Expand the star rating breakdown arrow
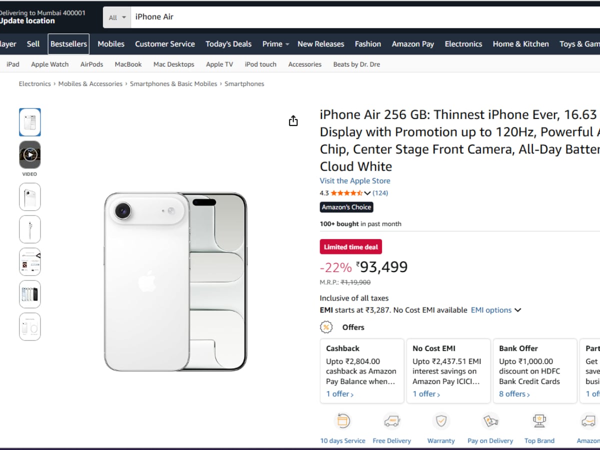The width and height of the screenshot is (600, 450). 367,193
